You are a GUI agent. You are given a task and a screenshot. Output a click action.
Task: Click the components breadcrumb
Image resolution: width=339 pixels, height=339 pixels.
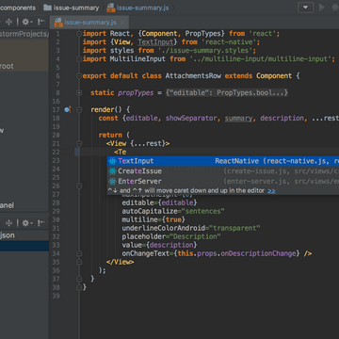18,8
